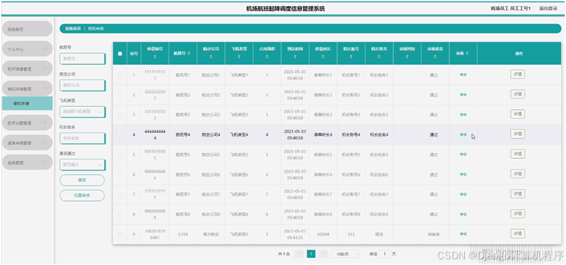Focus the 航班号 search field
The image size is (566, 265).
[82, 58]
